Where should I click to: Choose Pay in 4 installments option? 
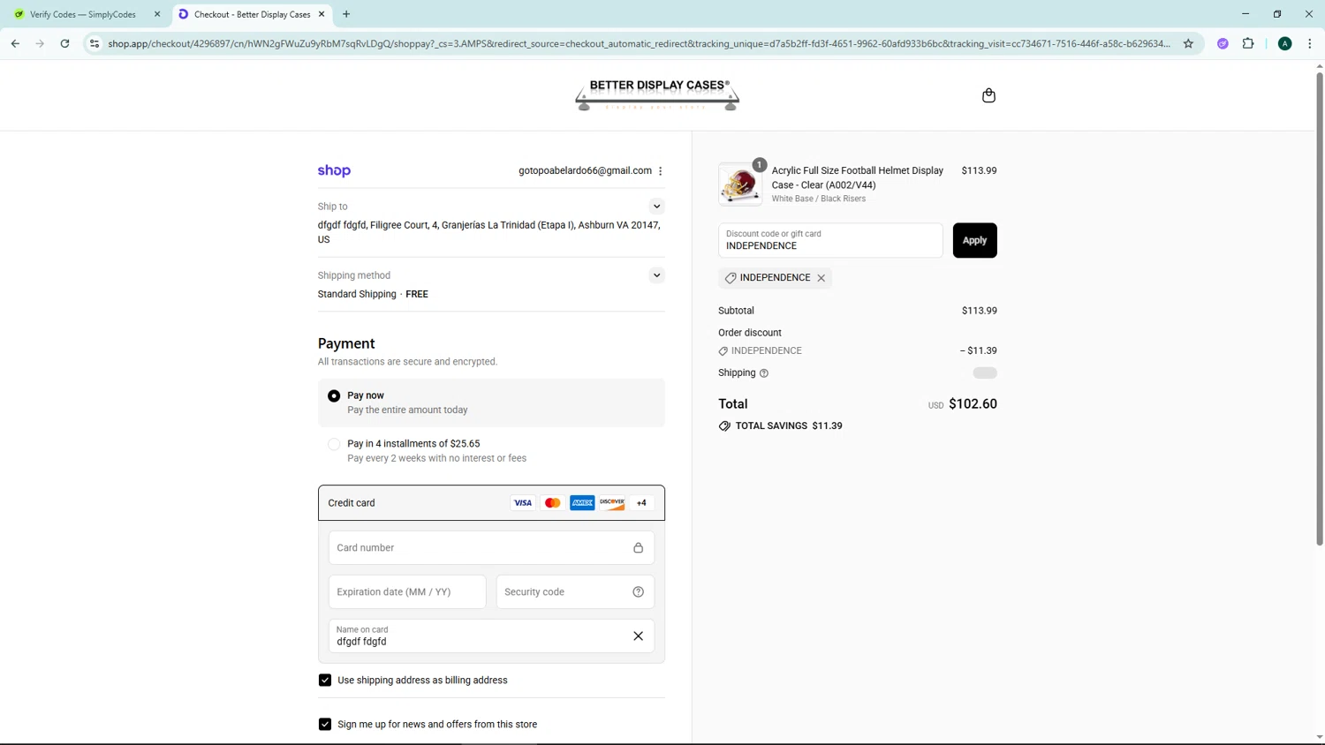pos(334,445)
